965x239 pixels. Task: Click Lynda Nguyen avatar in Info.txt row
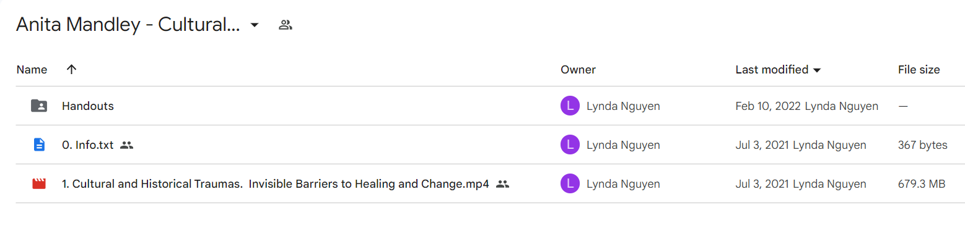(570, 145)
